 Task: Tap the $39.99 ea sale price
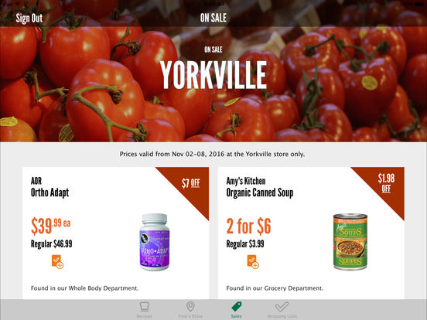tap(50, 226)
